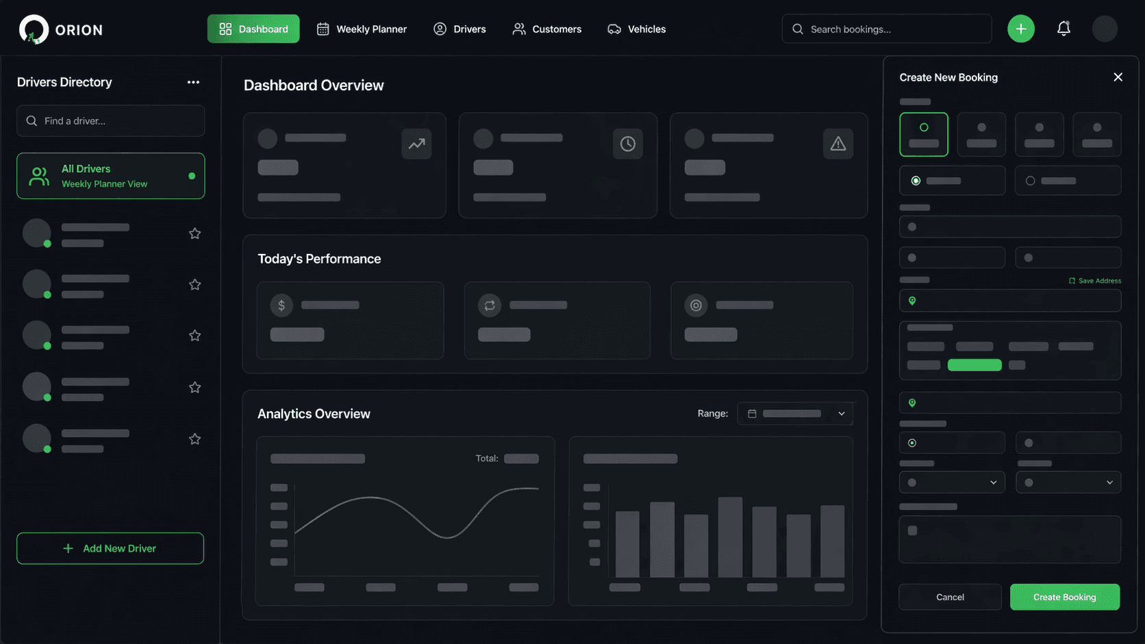Click the Save Address link
Image resolution: width=1145 pixels, height=644 pixels.
tap(1095, 281)
